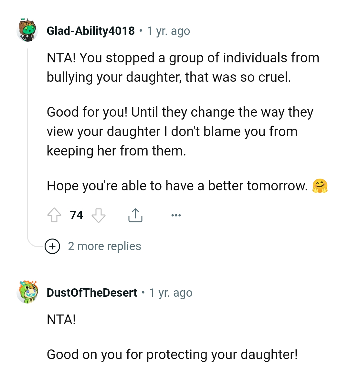Image resolution: width=349 pixels, height=373 pixels.
Task: Open the Glad-Ability4018 username profile link
Action: tap(90, 31)
